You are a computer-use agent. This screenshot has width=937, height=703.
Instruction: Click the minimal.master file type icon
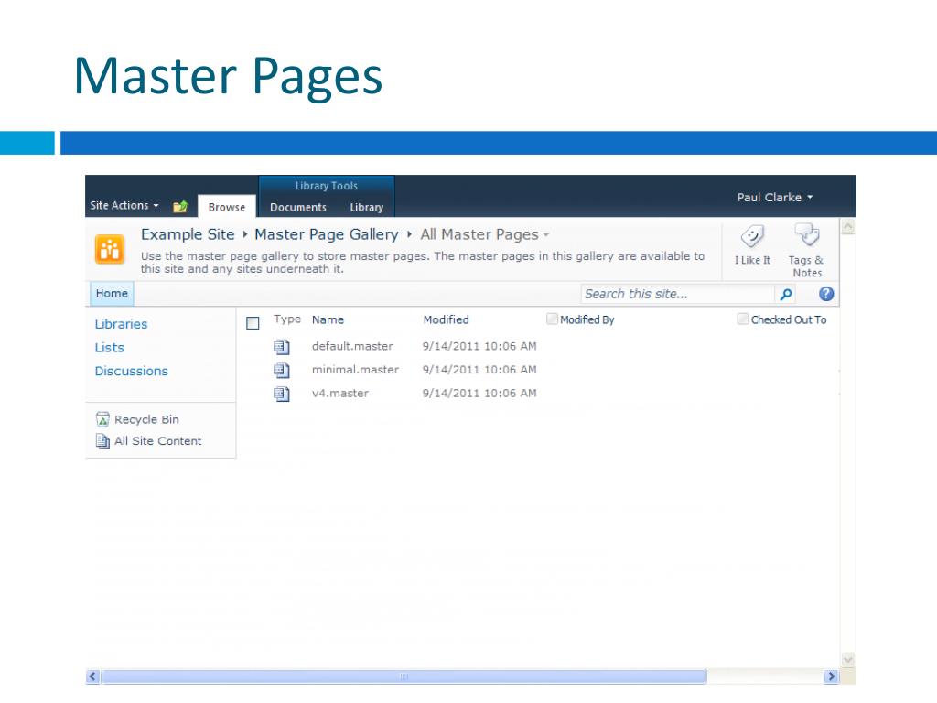[282, 370]
